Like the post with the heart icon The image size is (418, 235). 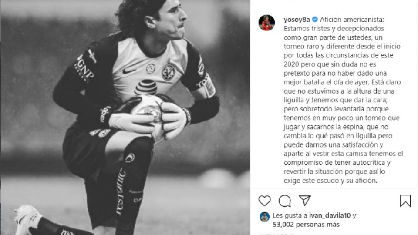pyautogui.click(x=264, y=201)
